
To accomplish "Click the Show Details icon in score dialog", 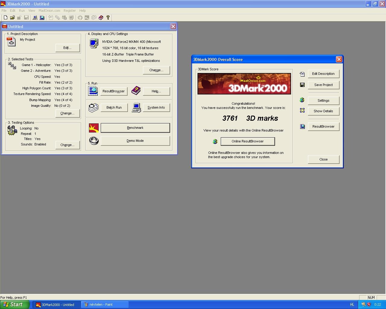I will click(302, 111).
